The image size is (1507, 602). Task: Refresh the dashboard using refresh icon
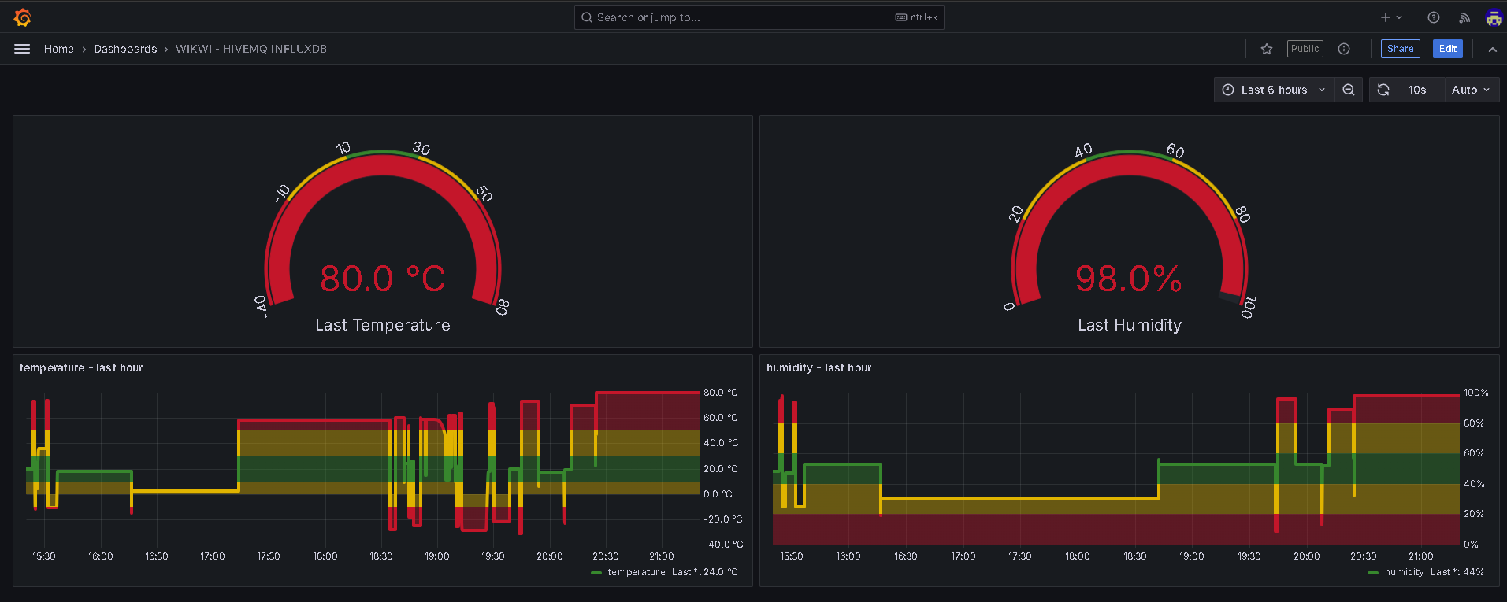pyautogui.click(x=1383, y=90)
